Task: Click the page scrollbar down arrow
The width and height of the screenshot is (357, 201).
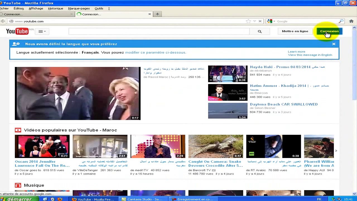Action: pos(354,194)
